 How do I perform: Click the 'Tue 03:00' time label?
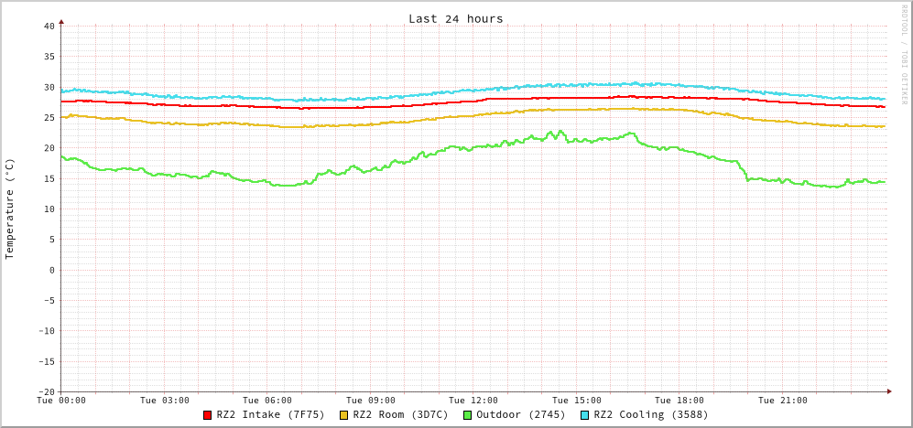(x=165, y=400)
